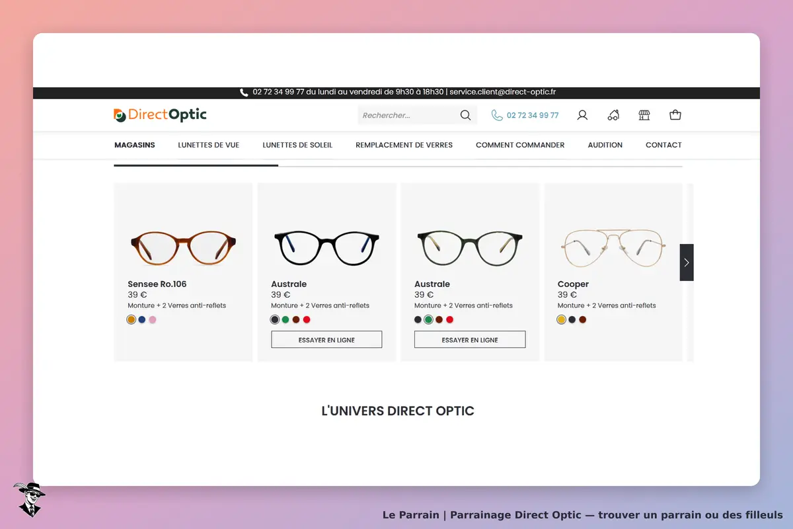Click the Australe name under the black-framed glasses

(x=289, y=284)
